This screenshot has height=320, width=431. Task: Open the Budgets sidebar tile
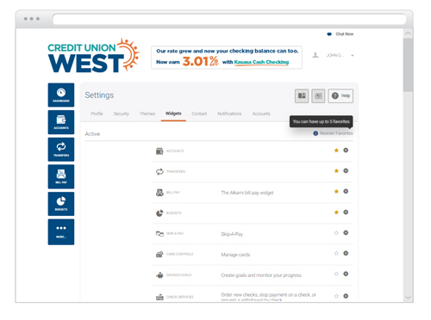61,204
